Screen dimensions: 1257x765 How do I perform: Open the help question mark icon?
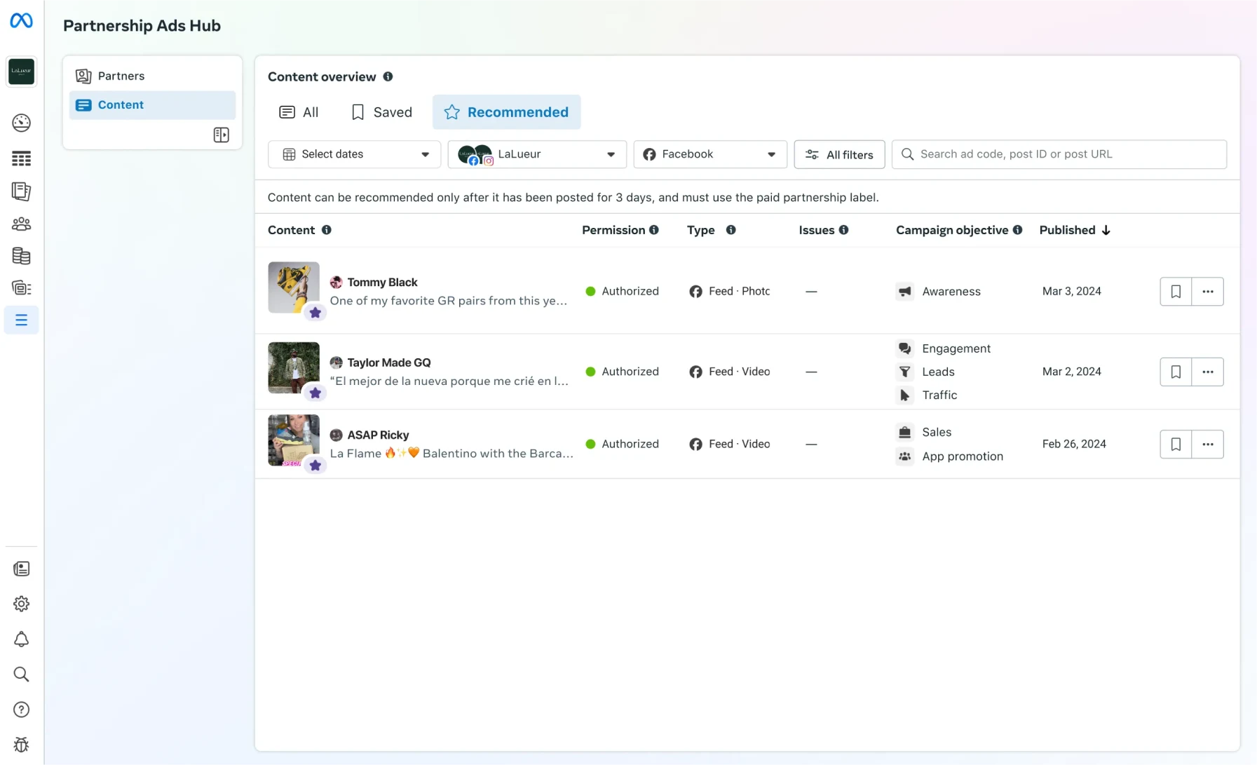point(21,710)
